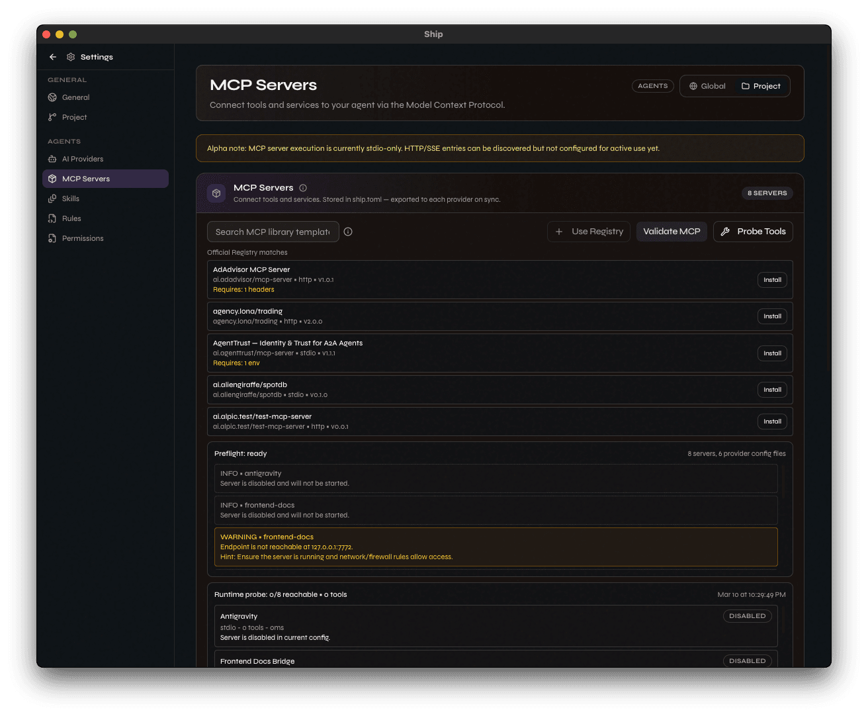Click the info icon beside the search field
Image resolution: width=868 pixels, height=716 pixels.
[349, 232]
